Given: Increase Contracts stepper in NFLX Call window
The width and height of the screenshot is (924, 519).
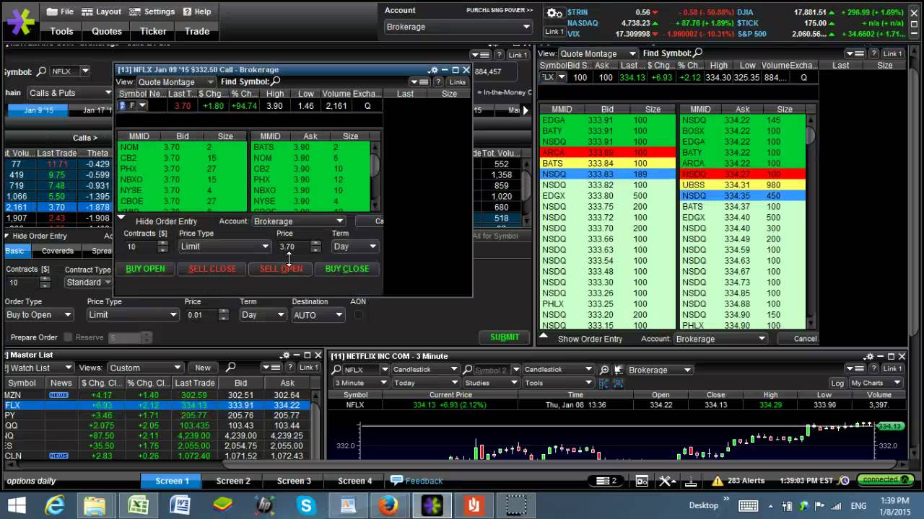Looking at the screenshot, I should coord(163,243).
